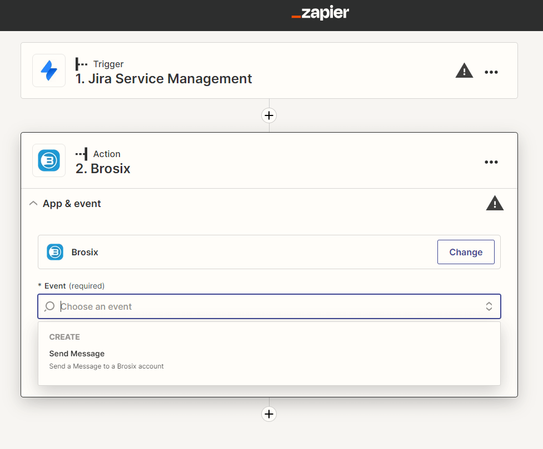Click the small Brosix icon in app field
Viewport: 543px width, 449px height.
tap(55, 252)
